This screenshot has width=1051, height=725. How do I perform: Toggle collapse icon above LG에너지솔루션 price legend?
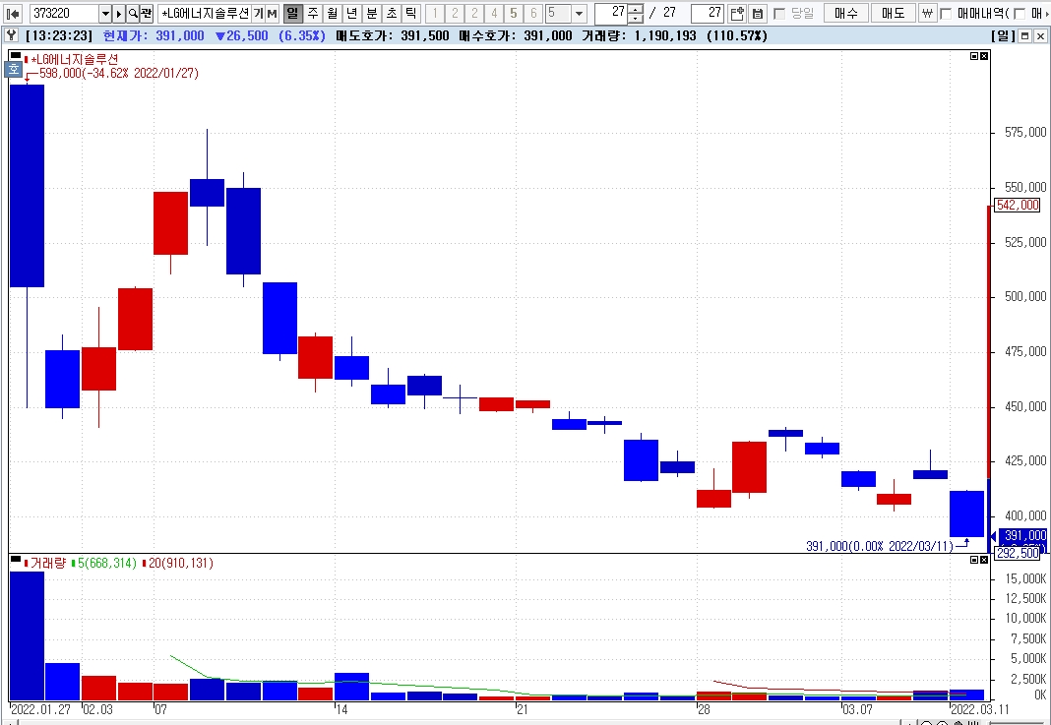tap(16, 55)
